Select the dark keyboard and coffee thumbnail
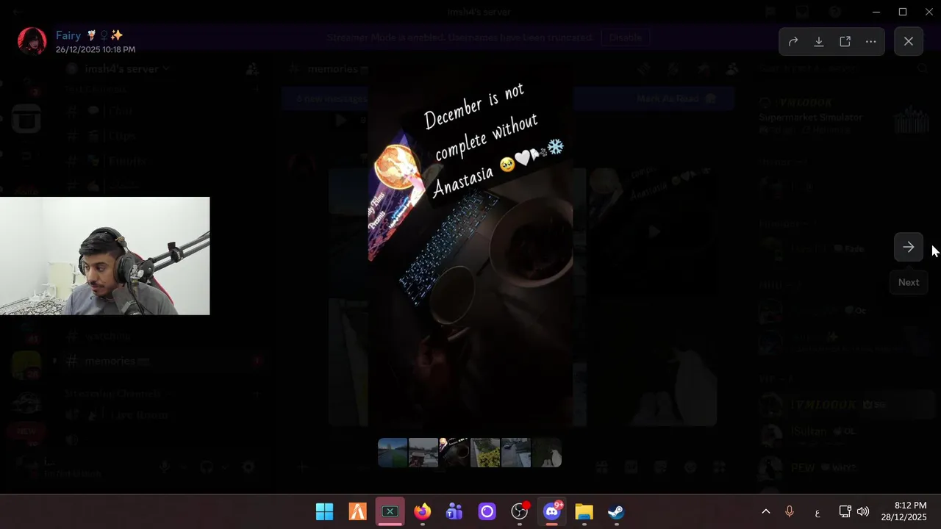The height and width of the screenshot is (529, 941). 454,453
